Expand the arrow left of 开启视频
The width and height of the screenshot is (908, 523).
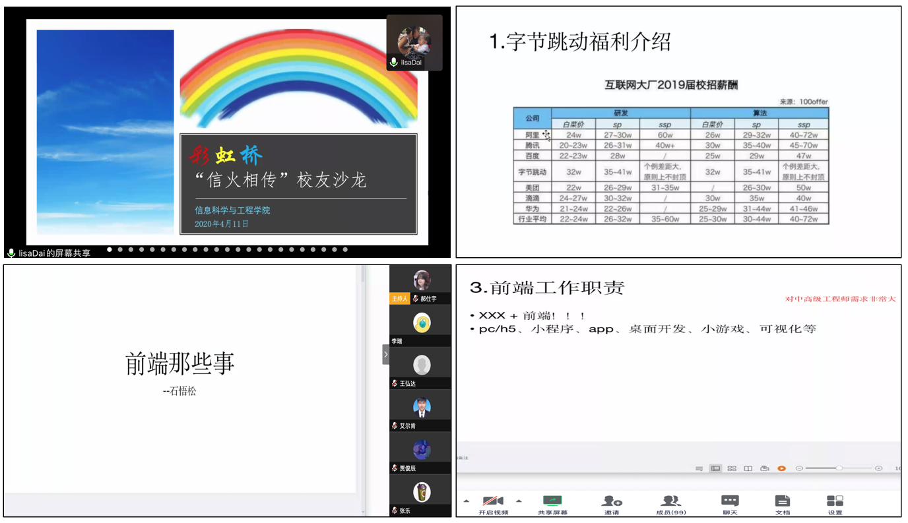pos(467,501)
